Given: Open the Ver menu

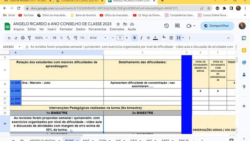Looking at the screenshot, I should point(42,29).
